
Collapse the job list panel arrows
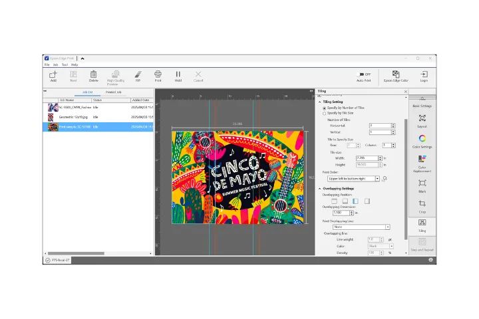pyautogui.click(x=45, y=91)
